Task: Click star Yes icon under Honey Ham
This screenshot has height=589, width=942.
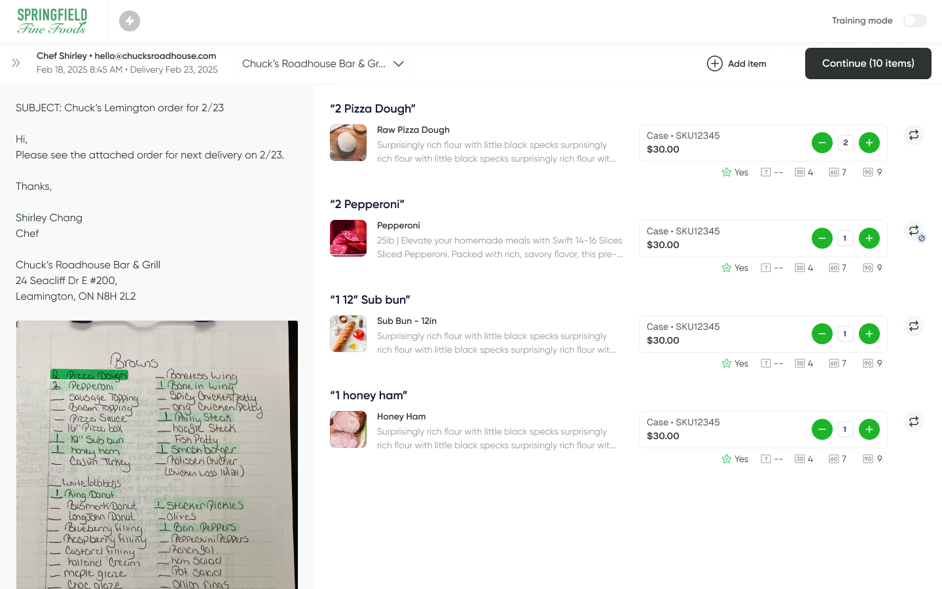Action: (726, 459)
